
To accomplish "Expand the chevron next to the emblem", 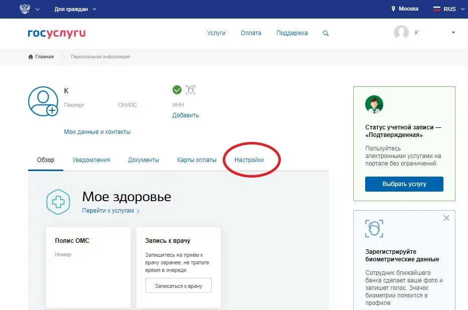I will pos(37,9).
